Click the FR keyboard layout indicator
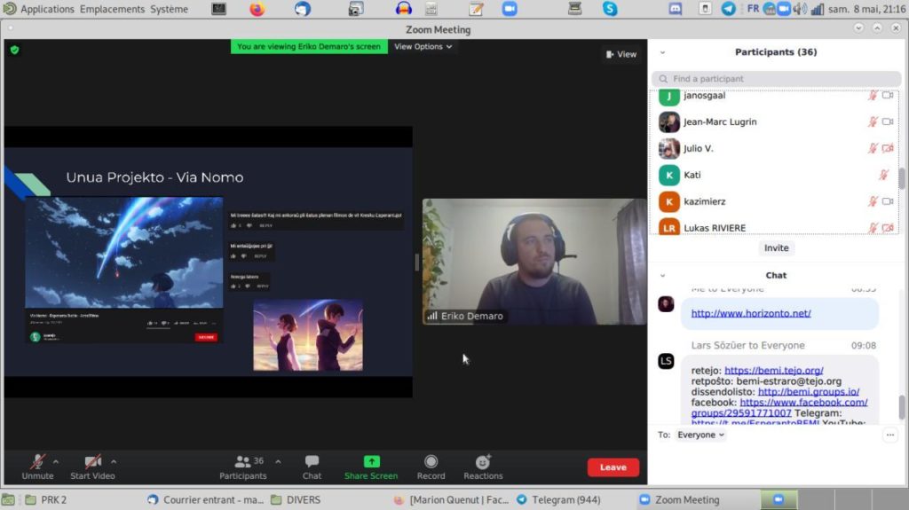Image resolution: width=909 pixels, height=510 pixels. (x=753, y=9)
